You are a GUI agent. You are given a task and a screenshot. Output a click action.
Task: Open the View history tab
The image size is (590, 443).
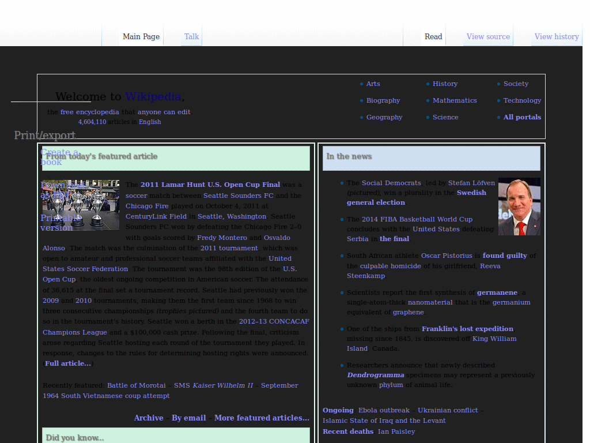coord(557,36)
